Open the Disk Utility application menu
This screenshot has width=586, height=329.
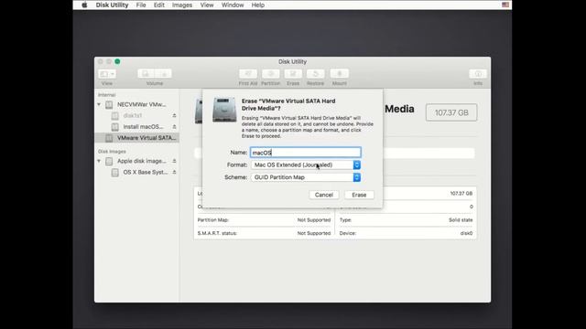tap(112, 5)
